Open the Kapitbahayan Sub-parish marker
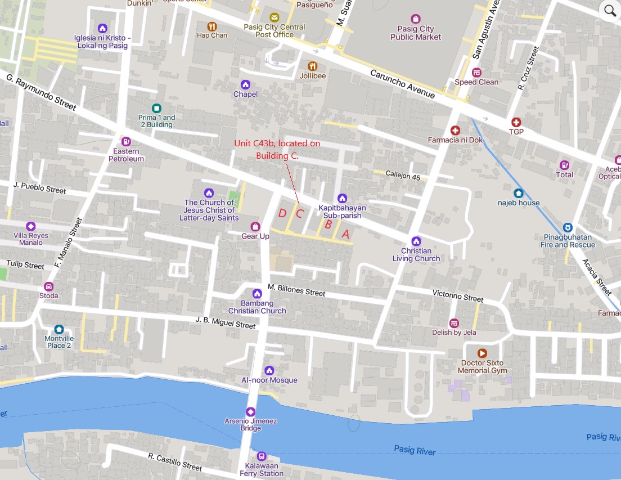This screenshot has width=621, height=480. 342,198
